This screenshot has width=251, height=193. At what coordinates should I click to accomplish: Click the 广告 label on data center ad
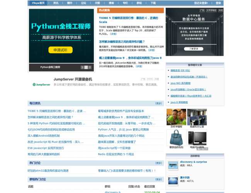pos(202,10)
